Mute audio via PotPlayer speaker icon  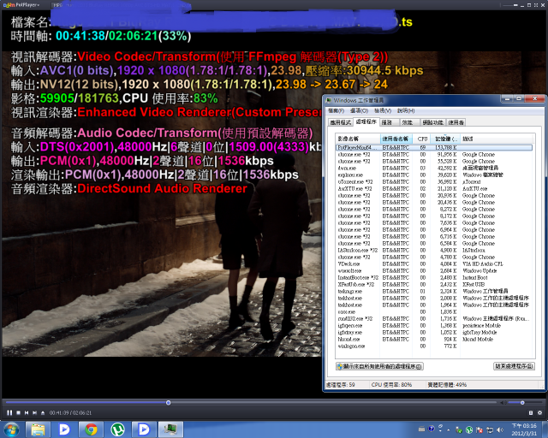503,403
